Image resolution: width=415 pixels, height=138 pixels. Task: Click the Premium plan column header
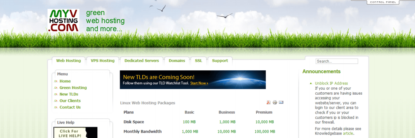coord(264,112)
